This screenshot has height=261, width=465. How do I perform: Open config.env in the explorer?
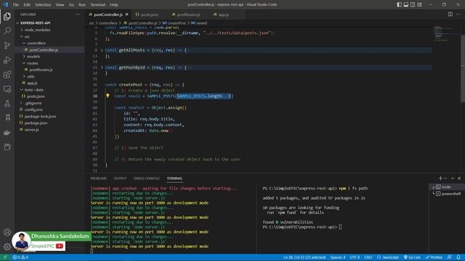pos(49,109)
